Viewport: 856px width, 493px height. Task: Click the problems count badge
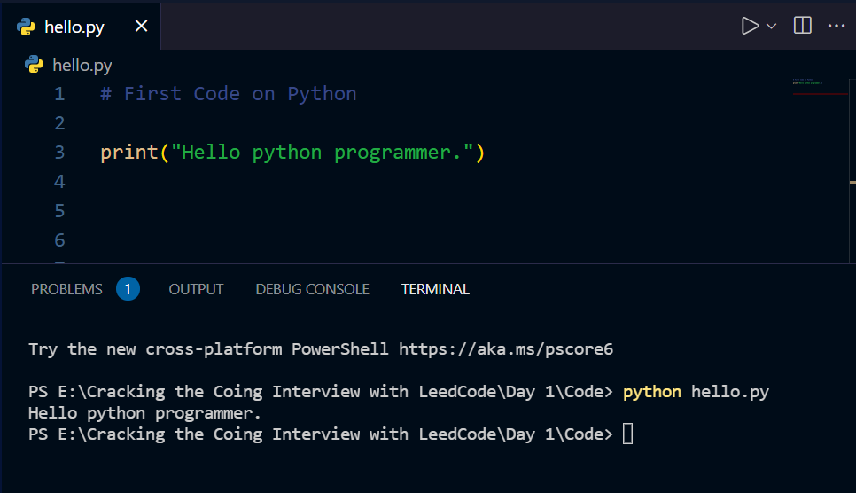pos(128,289)
